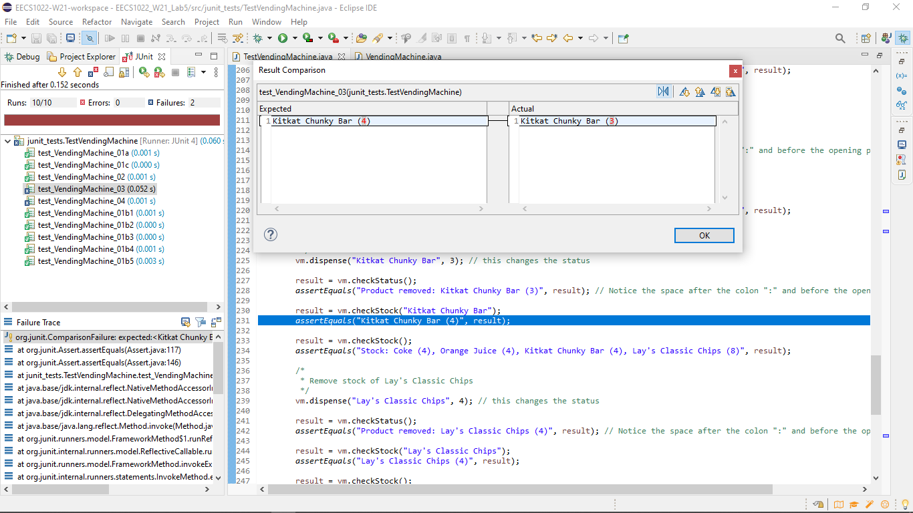Image resolution: width=913 pixels, height=513 pixels.
Task: Select test_VendingMachine_01a in test tree
Action: pos(92,153)
